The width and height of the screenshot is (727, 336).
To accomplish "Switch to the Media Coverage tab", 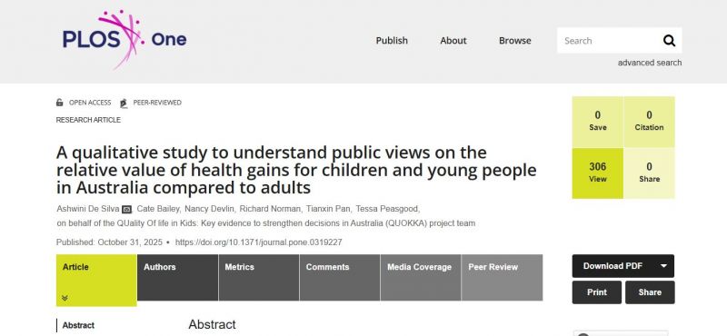I will (421, 277).
